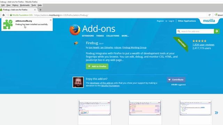Click the 2,417,119 users text
This screenshot has width=223, height=125.
click(x=202, y=48)
